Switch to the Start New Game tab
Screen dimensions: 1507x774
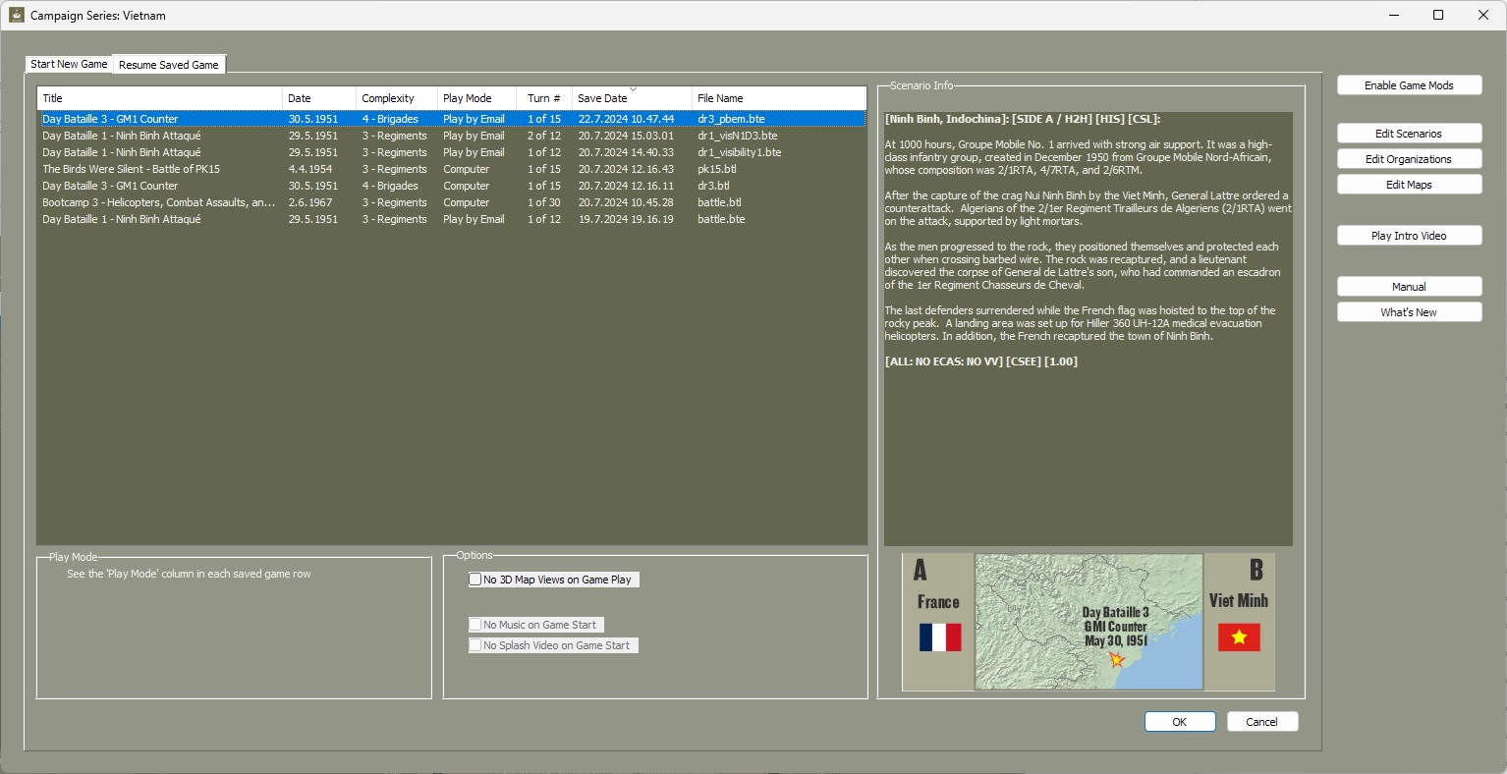69,64
